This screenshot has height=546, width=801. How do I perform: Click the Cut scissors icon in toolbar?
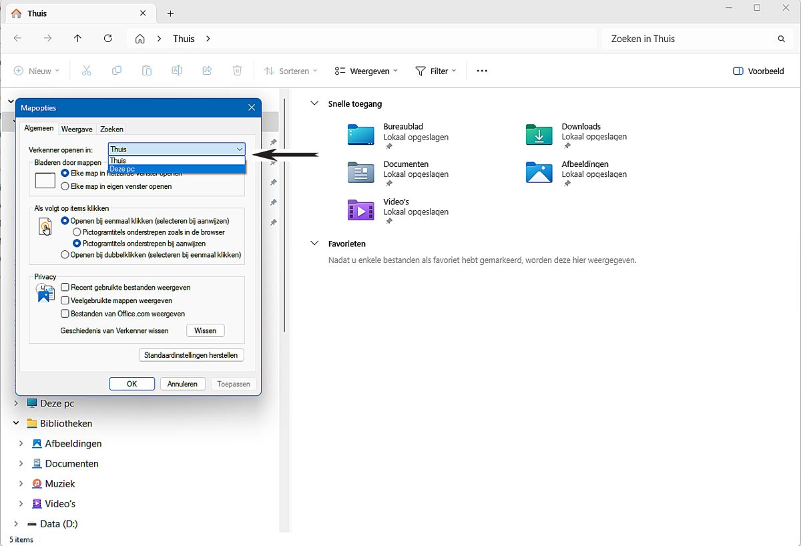click(86, 71)
